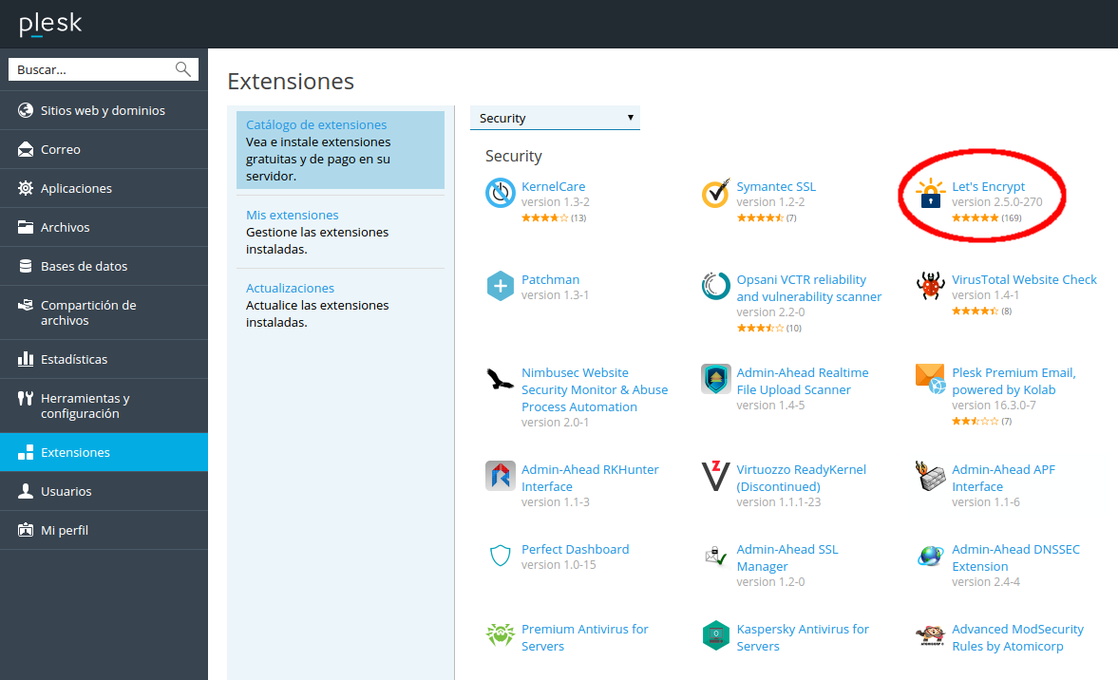Click the search magnifier icon in sidebar
The image size is (1118, 680).
[183, 69]
